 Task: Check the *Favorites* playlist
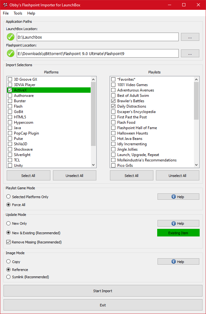[x=113, y=79]
